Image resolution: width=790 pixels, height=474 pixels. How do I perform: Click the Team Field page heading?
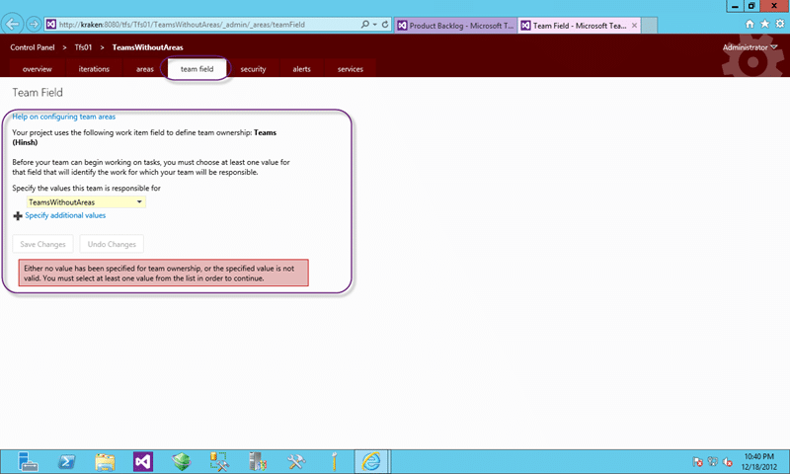pyautogui.click(x=38, y=93)
